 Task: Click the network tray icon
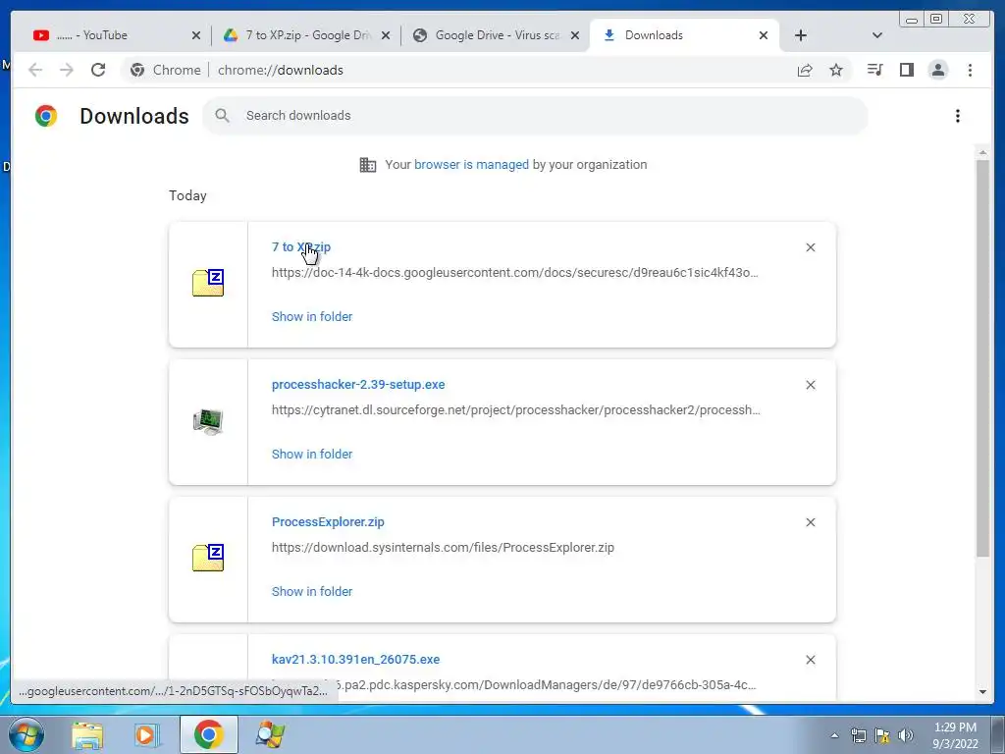click(x=858, y=735)
